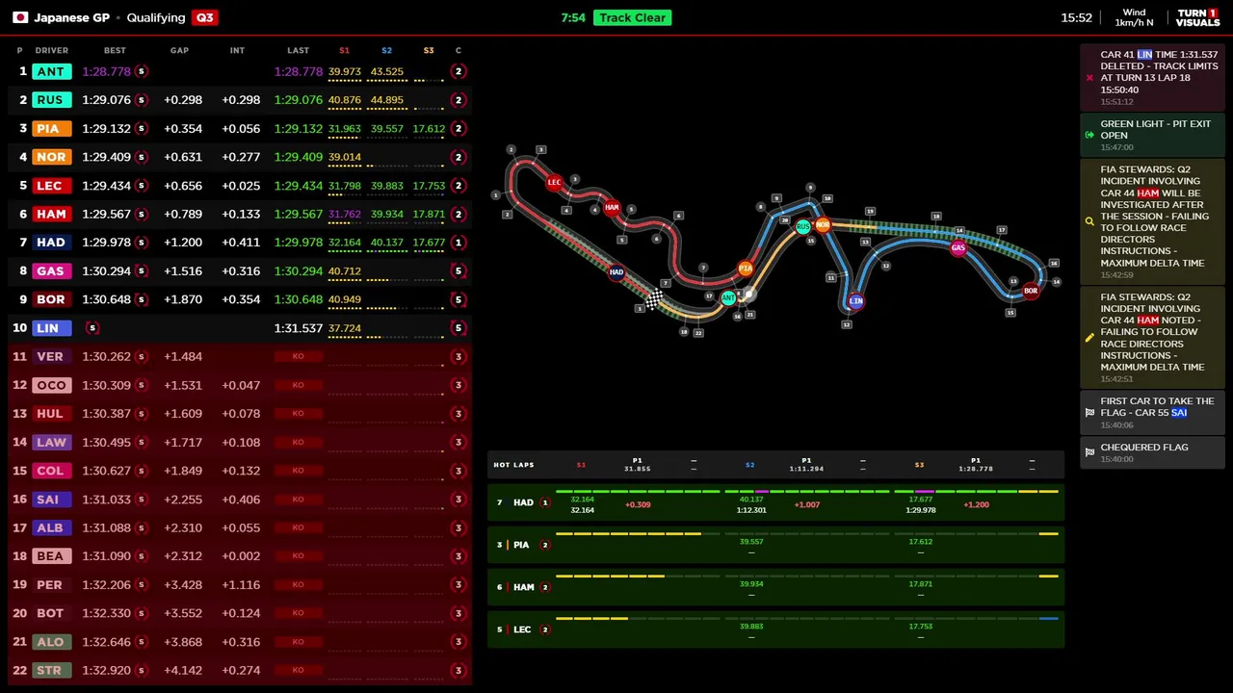Image resolution: width=1233 pixels, height=693 pixels.
Task: Click soft tyre icon in the LIN row
Action: [x=92, y=328]
